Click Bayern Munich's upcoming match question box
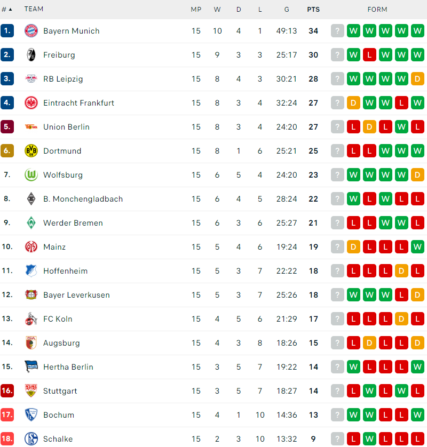This screenshot has height=447, width=427. click(x=337, y=31)
